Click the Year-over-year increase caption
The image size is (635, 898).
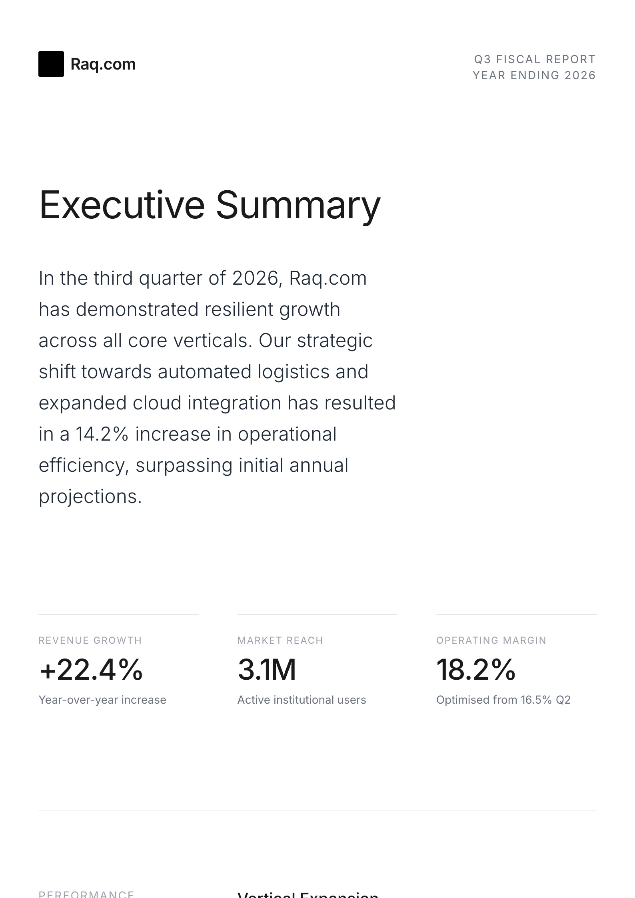click(102, 700)
